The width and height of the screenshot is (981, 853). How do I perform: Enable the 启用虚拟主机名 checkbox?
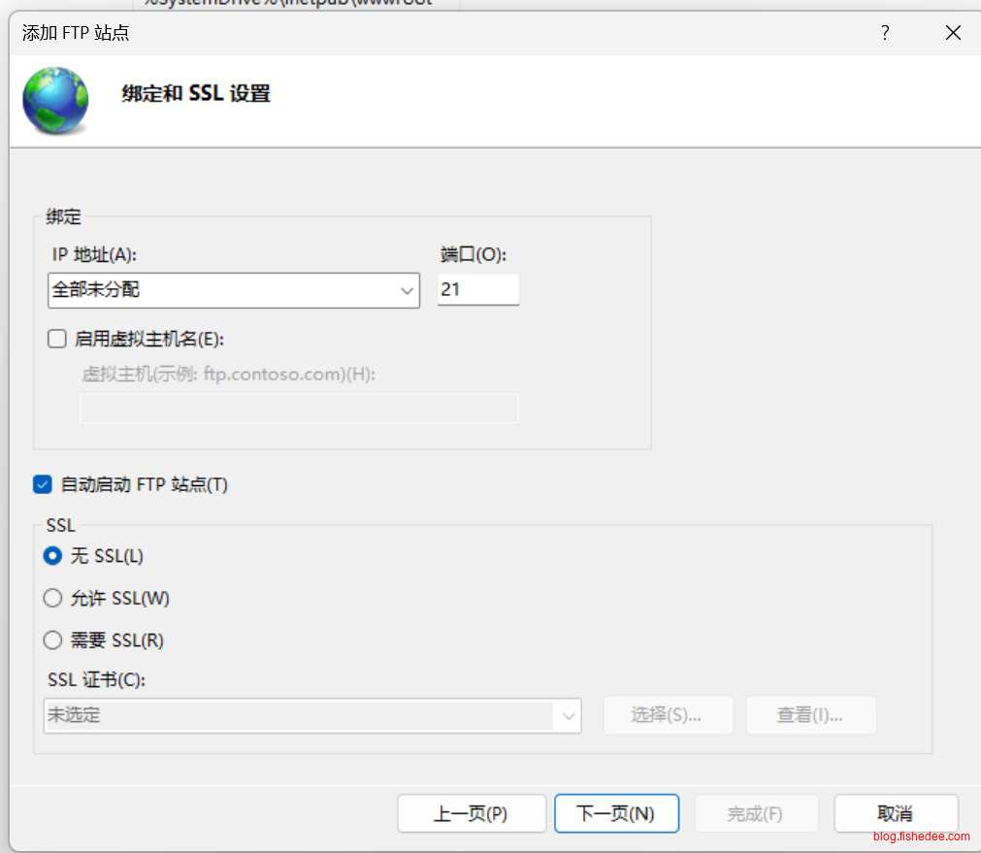pos(57,339)
